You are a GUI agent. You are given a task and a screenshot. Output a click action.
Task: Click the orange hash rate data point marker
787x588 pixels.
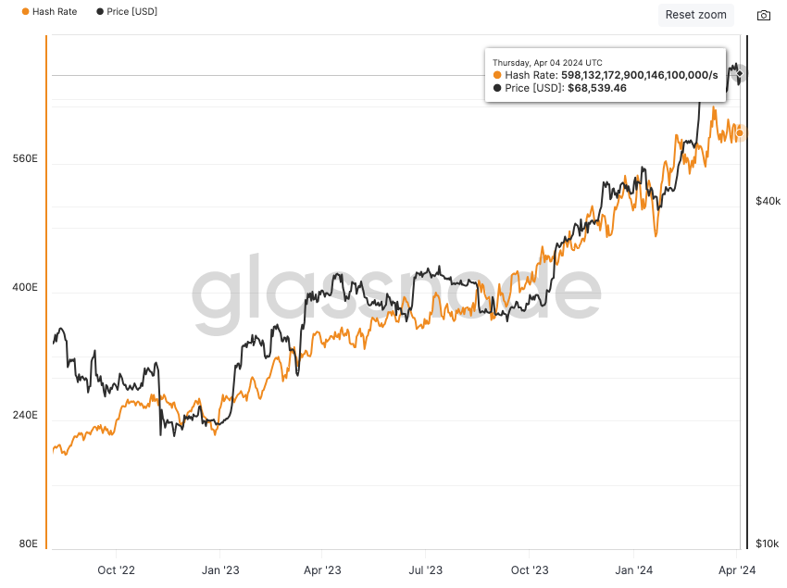pos(740,133)
